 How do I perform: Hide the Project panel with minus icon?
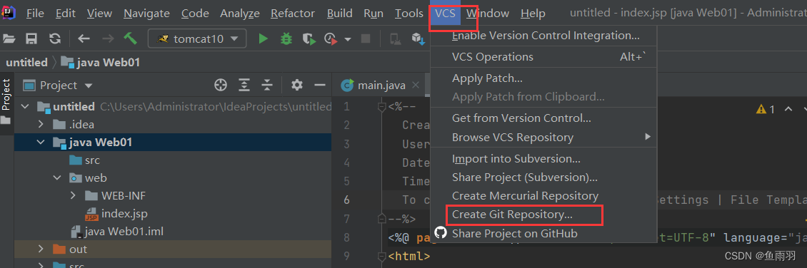click(x=320, y=86)
